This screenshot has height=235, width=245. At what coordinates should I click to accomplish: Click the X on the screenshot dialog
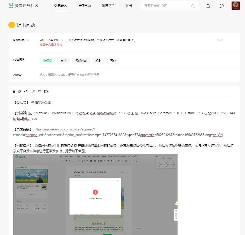tap(118, 181)
